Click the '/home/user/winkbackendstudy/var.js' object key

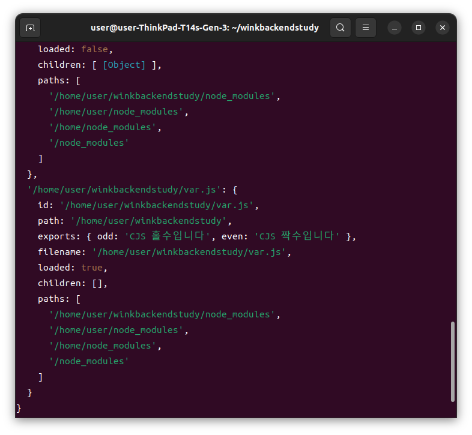click(x=124, y=190)
